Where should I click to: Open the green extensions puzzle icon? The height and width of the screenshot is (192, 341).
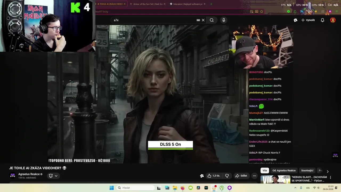pyautogui.click(x=295, y=11)
